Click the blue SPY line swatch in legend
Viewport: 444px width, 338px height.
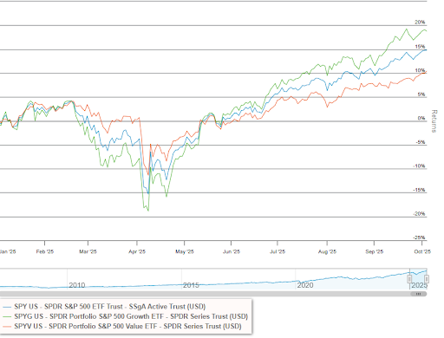click(8, 307)
